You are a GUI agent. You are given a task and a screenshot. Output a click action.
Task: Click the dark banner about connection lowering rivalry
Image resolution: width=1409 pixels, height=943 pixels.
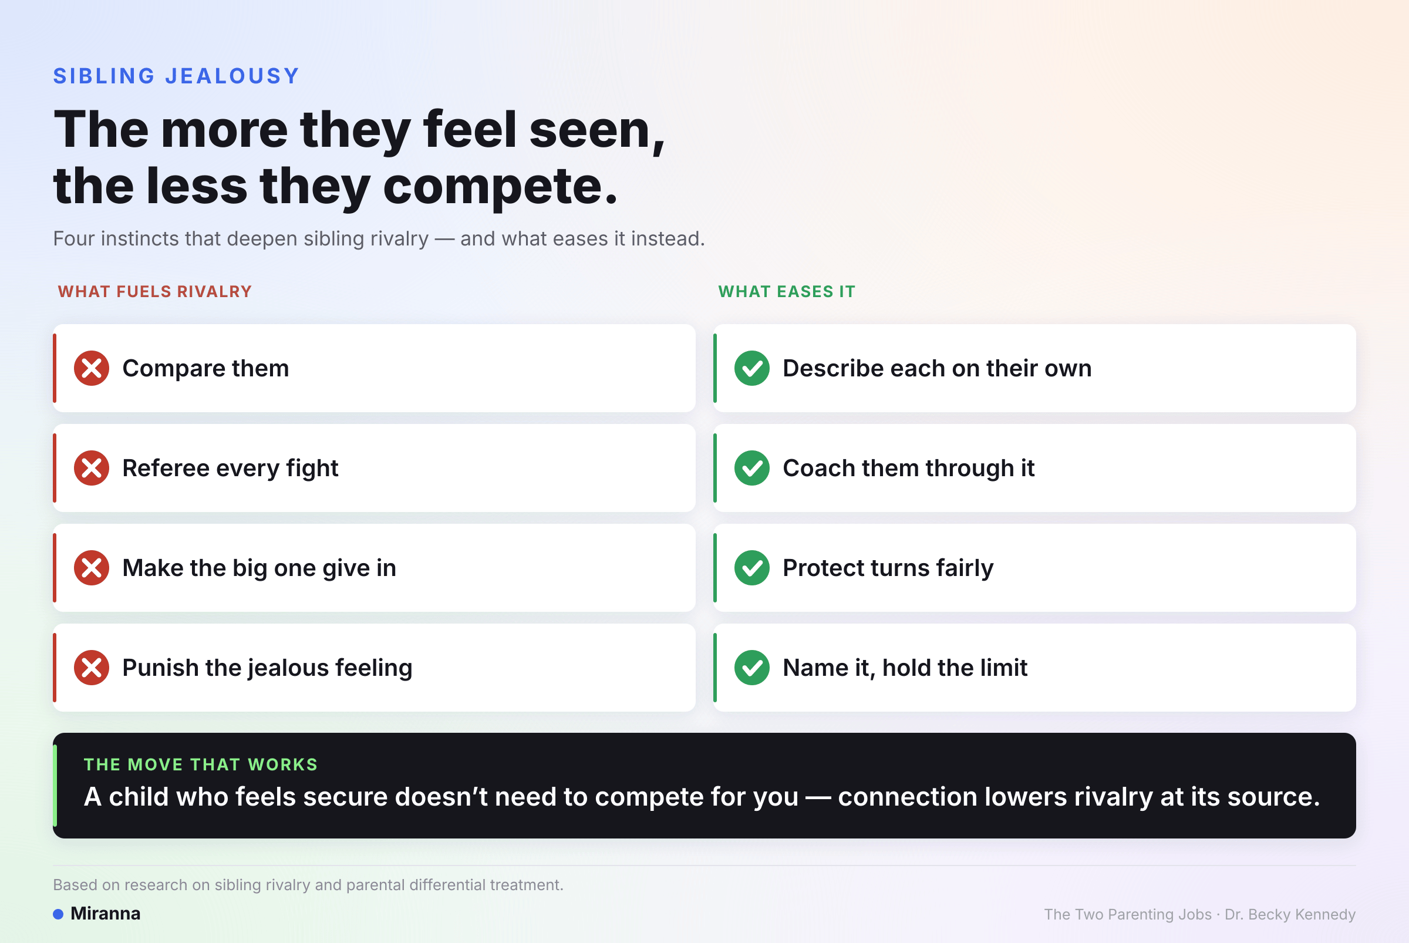click(704, 786)
